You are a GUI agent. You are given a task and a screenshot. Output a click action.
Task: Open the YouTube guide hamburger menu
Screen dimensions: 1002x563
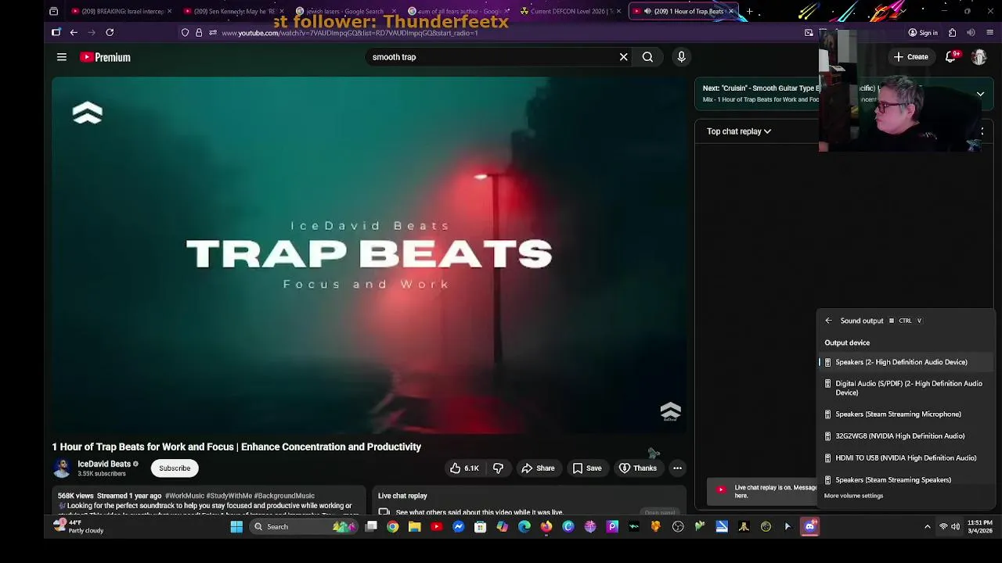point(61,57)
